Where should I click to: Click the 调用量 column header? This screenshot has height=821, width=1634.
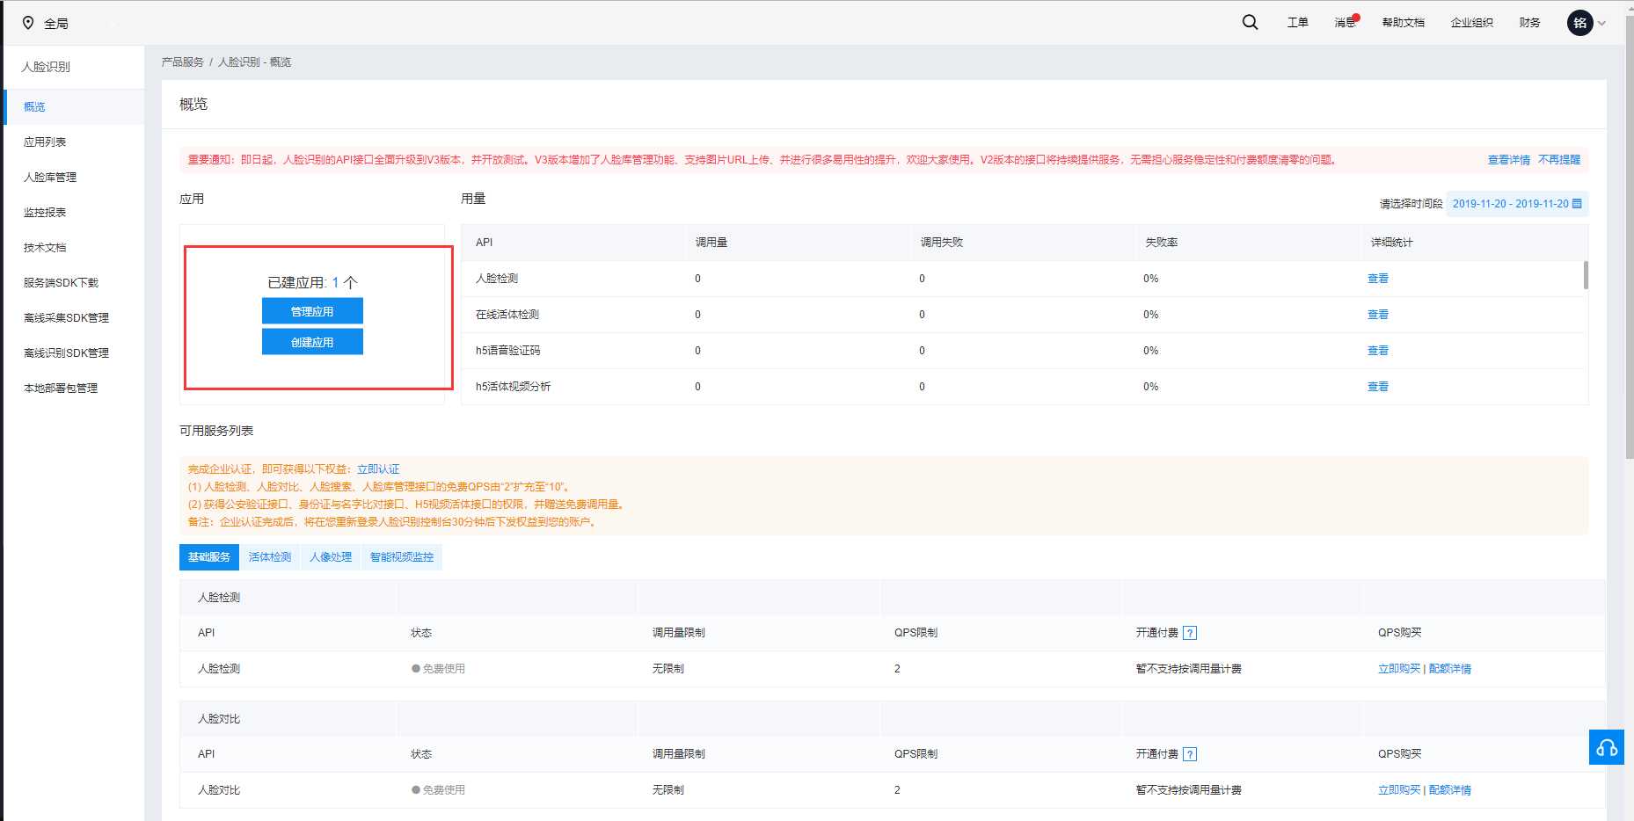pos(711,243)
